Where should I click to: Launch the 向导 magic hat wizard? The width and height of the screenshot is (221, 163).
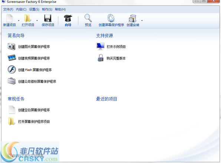pos(68,18)
